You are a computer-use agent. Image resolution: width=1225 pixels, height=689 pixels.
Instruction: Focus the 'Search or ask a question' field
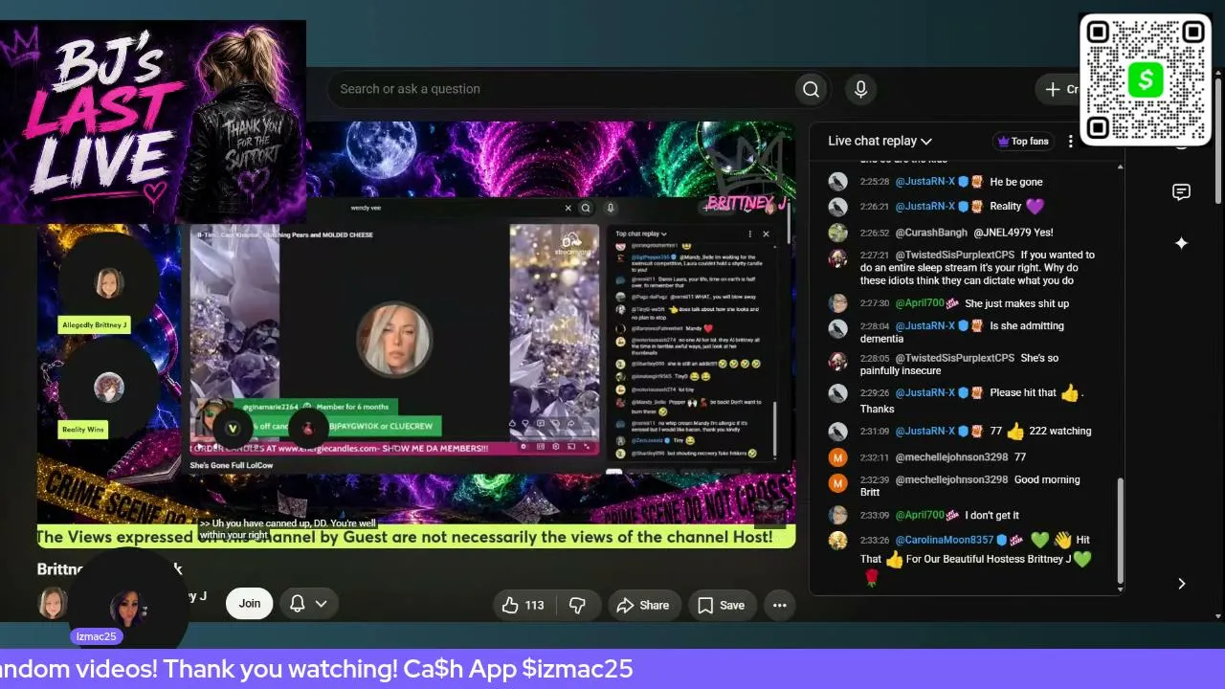pyautogui.click(x=565, y=89)
